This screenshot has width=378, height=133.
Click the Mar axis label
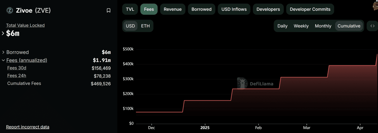click(x=307, y=128)
